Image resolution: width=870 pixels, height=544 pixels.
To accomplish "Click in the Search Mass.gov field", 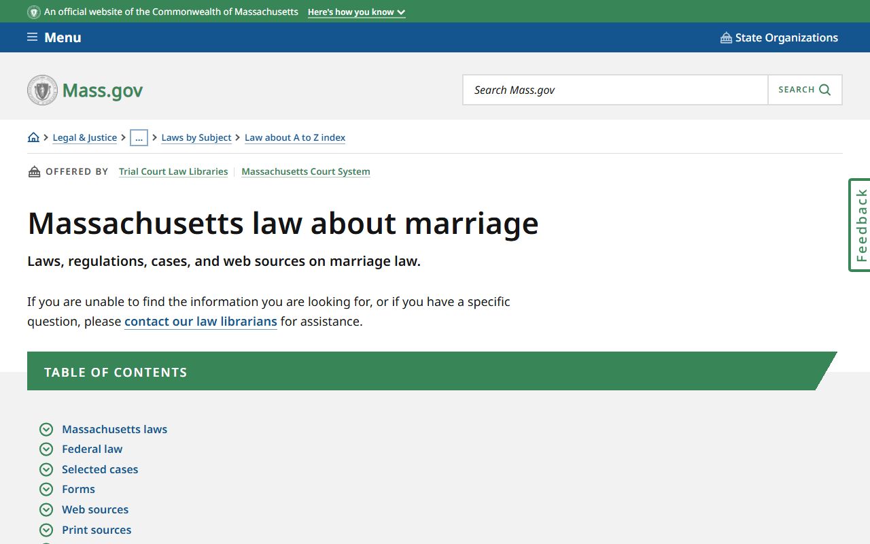I will (616, 90).
